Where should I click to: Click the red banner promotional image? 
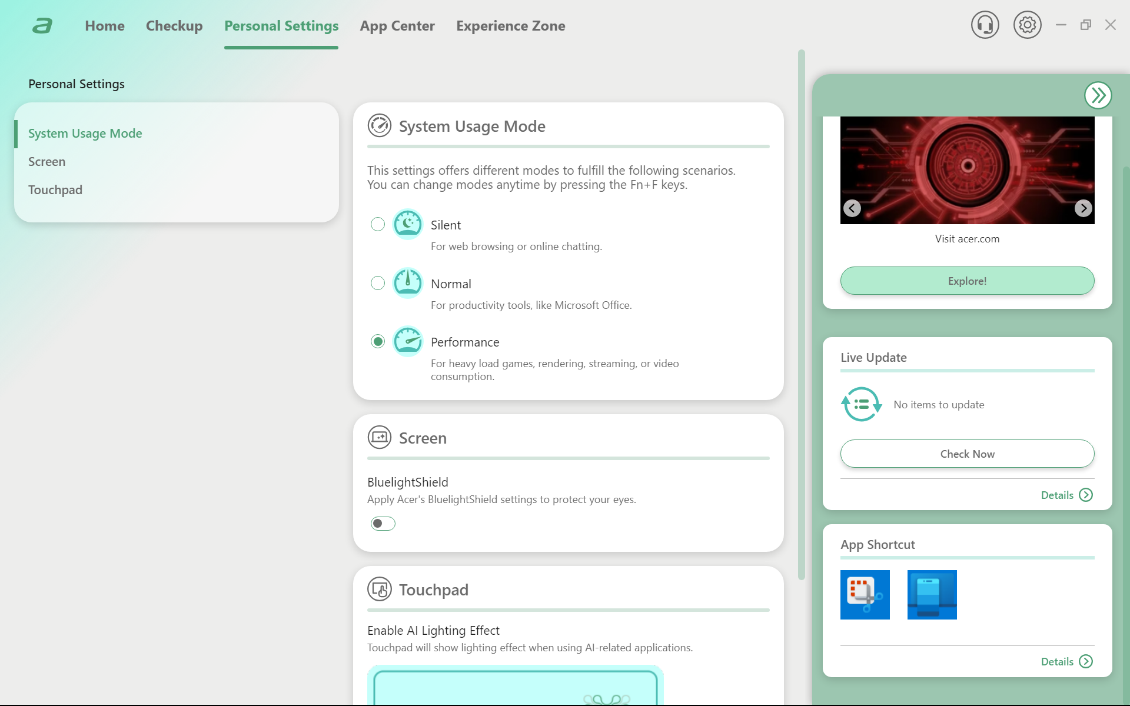click(968, 170)
